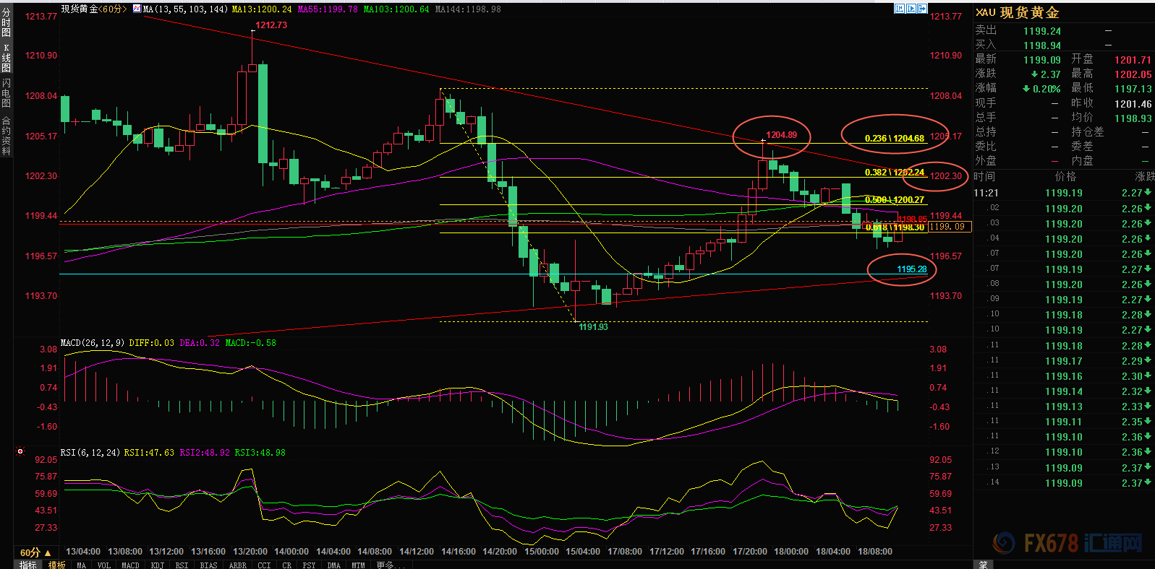
Task: Click the 1191.93 low price label
Action: 593,327
